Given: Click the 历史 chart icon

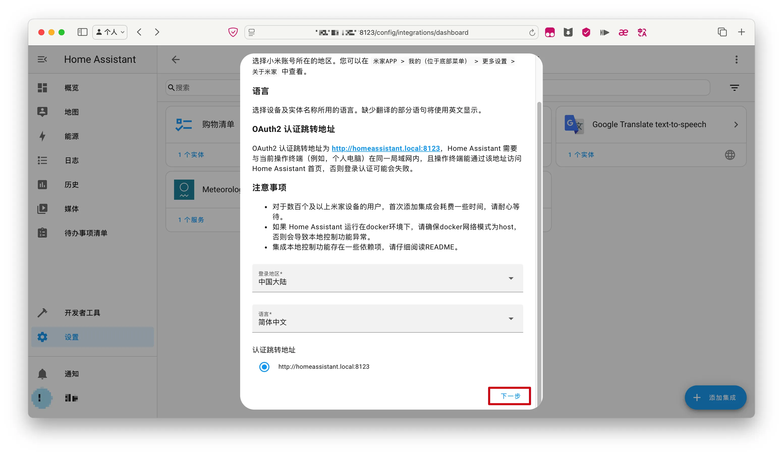Looking at the screenshot, I should [x=42, y=185].
